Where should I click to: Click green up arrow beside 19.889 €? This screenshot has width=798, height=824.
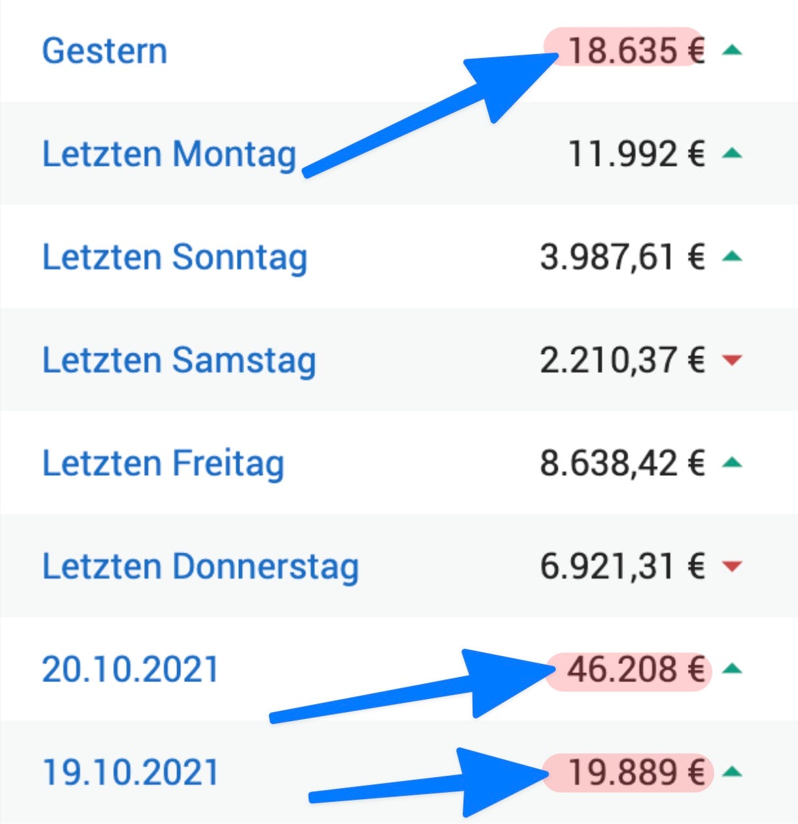pos(732,772)
